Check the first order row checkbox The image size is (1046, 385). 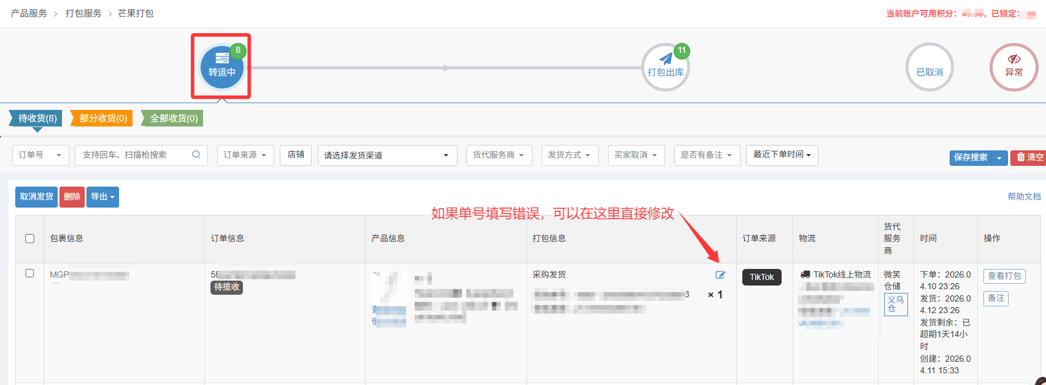pyautogui.click(x=29, y=273)
